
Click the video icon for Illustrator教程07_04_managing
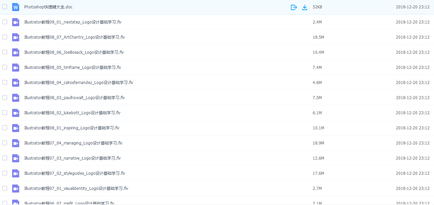15,143
